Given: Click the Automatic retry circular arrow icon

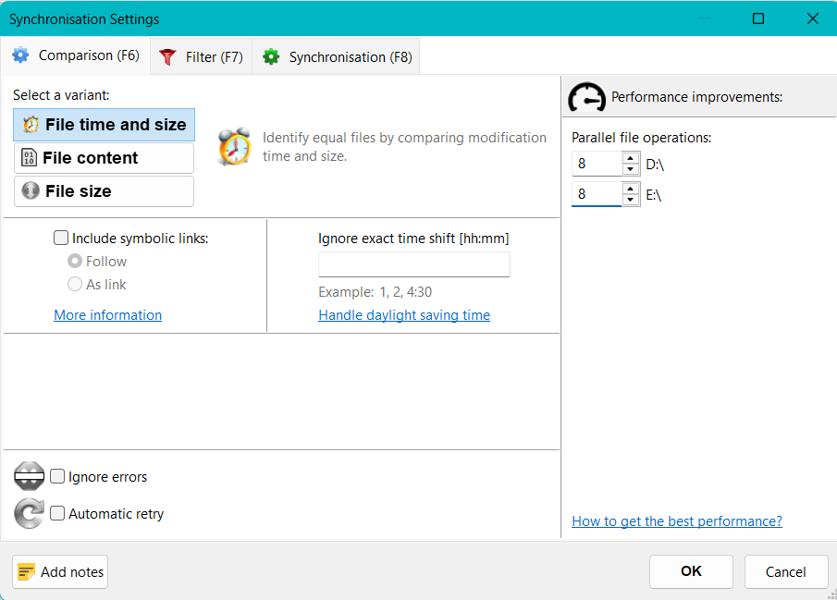Looking at the screenshot, I should coord(29,513).
